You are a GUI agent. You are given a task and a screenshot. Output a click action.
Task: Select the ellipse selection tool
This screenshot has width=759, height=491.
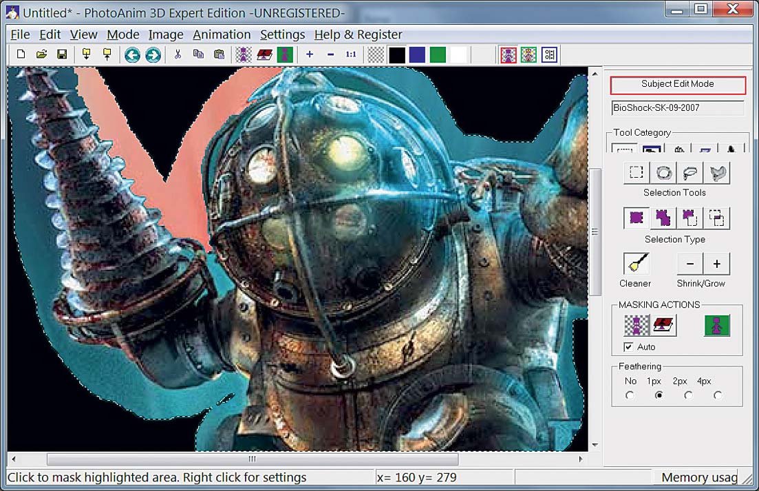tap(663, 172)
